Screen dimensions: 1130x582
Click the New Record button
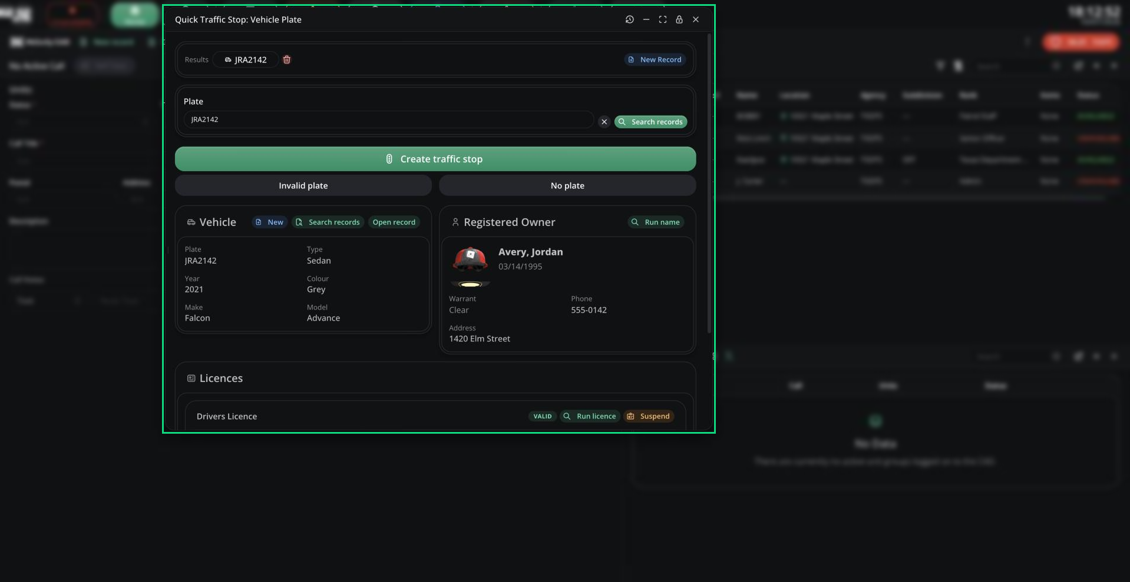[655, 59]
